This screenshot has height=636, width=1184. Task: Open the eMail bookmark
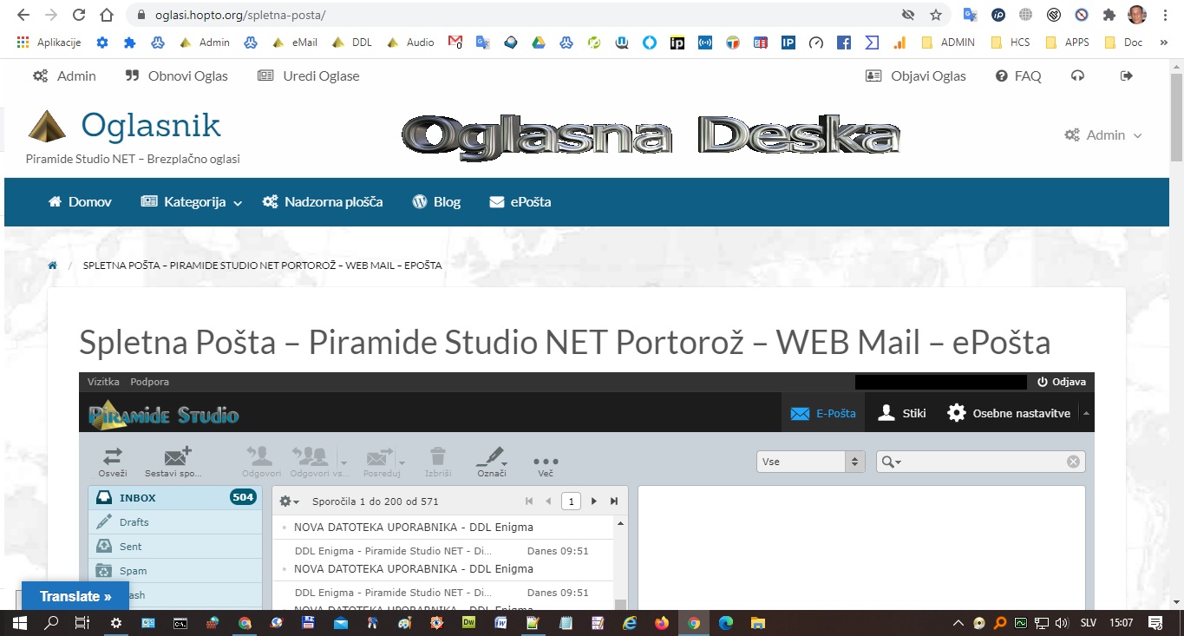295,42
